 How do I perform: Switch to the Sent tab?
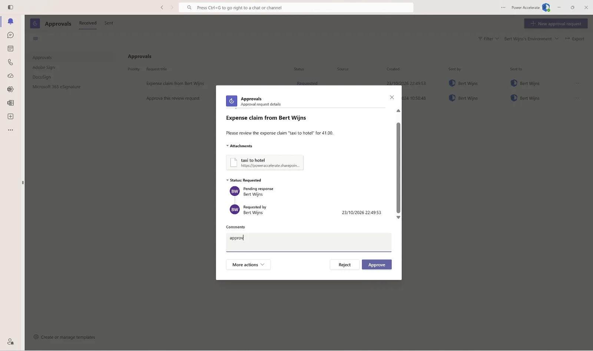(x=109, y=23)
